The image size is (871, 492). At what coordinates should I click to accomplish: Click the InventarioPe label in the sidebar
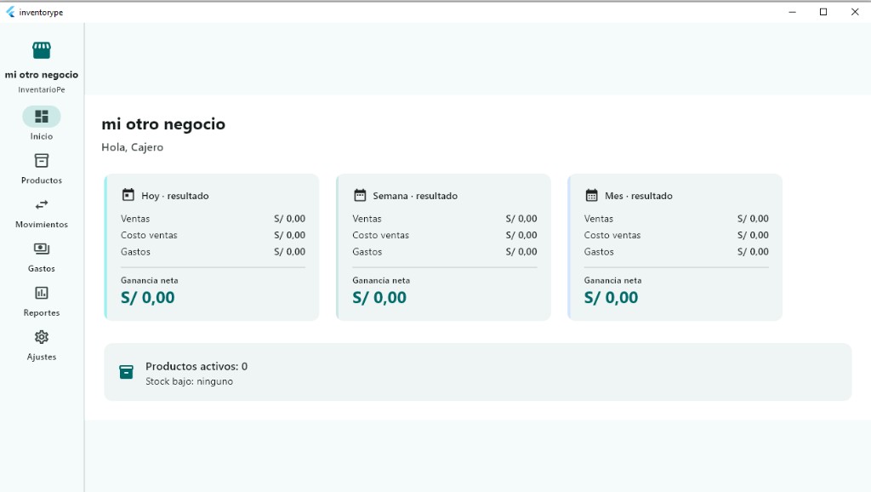42,89
